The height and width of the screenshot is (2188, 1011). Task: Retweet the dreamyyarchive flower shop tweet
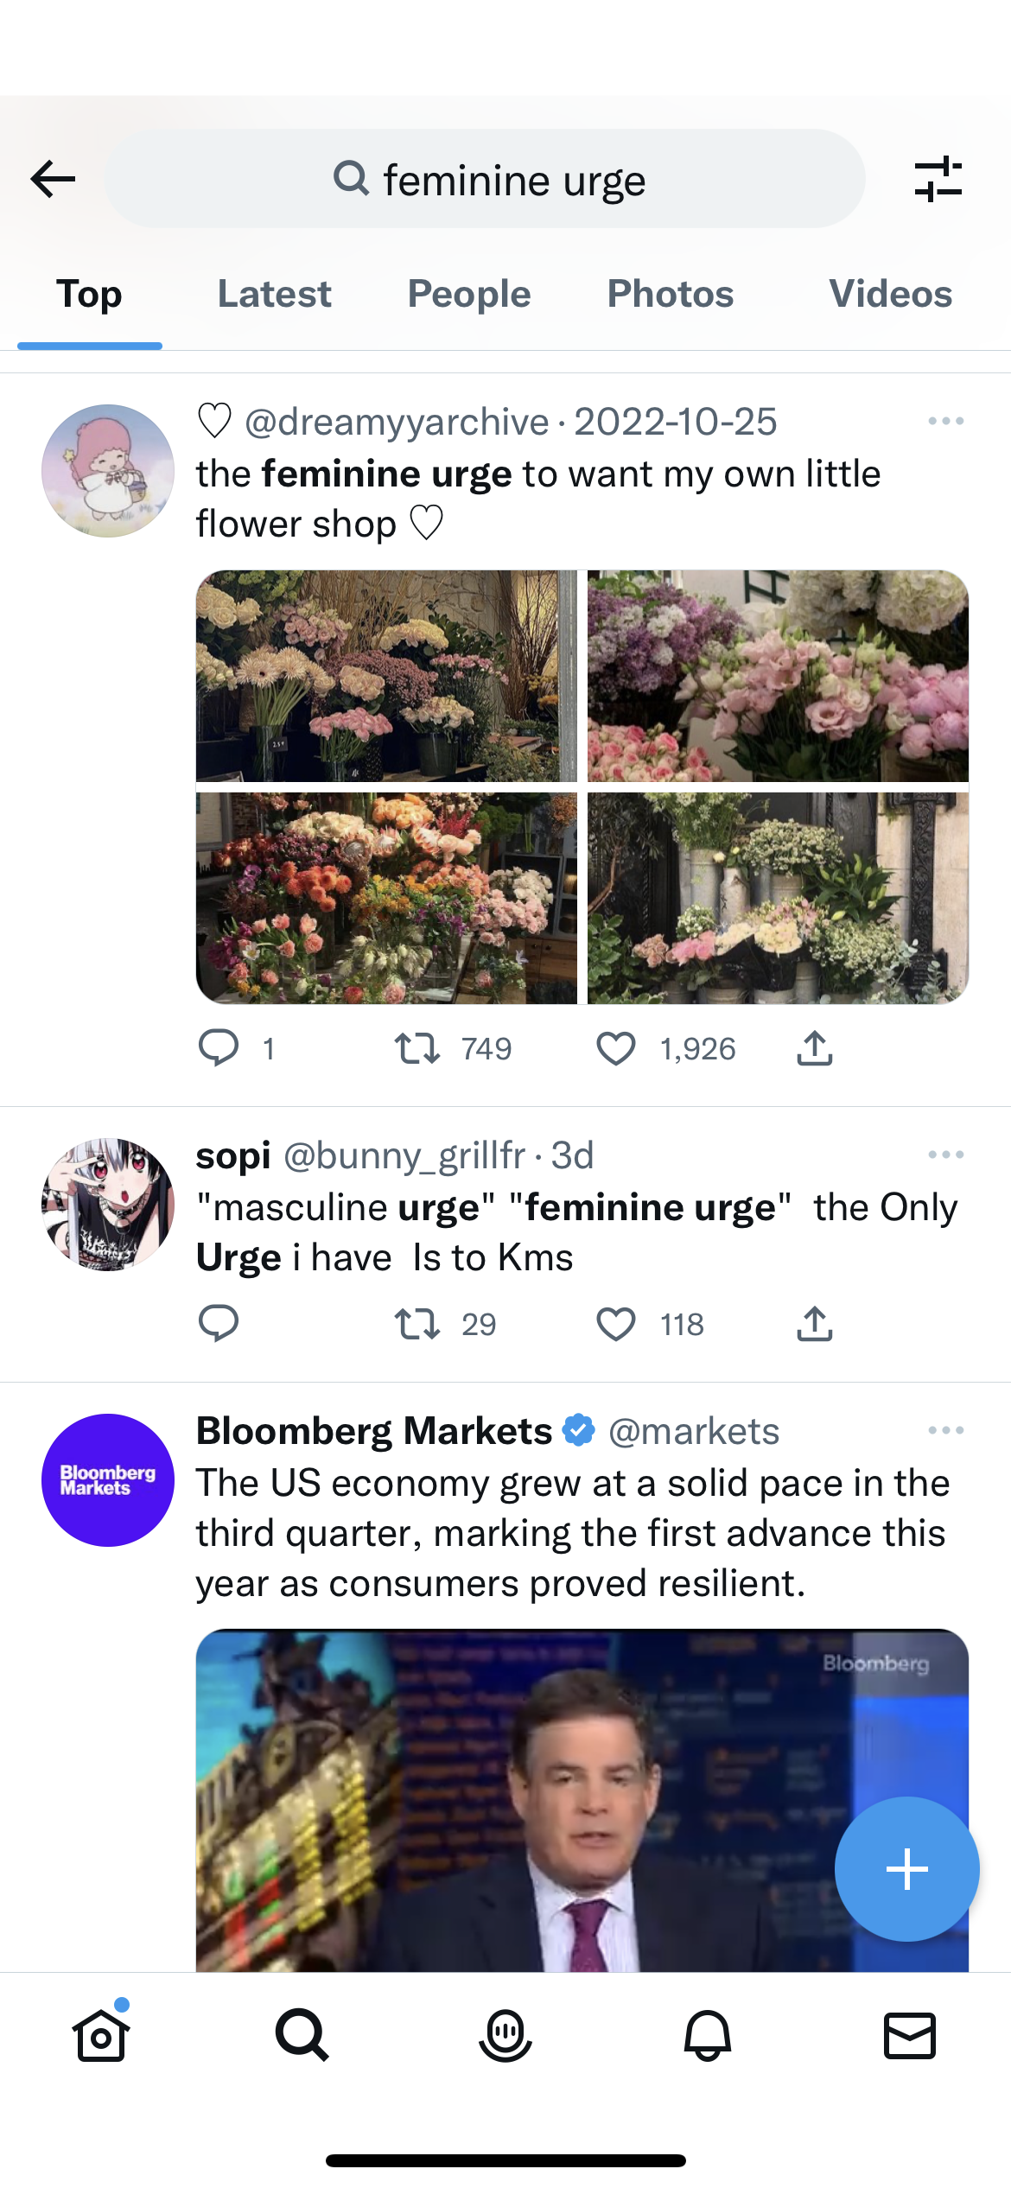point(417,1049)
